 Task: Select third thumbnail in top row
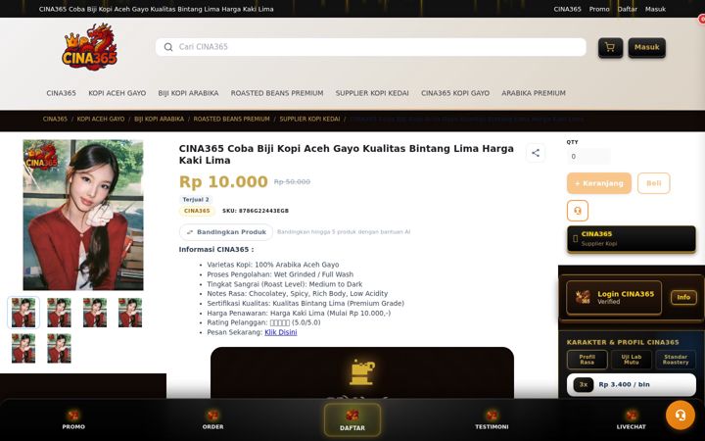94,313
